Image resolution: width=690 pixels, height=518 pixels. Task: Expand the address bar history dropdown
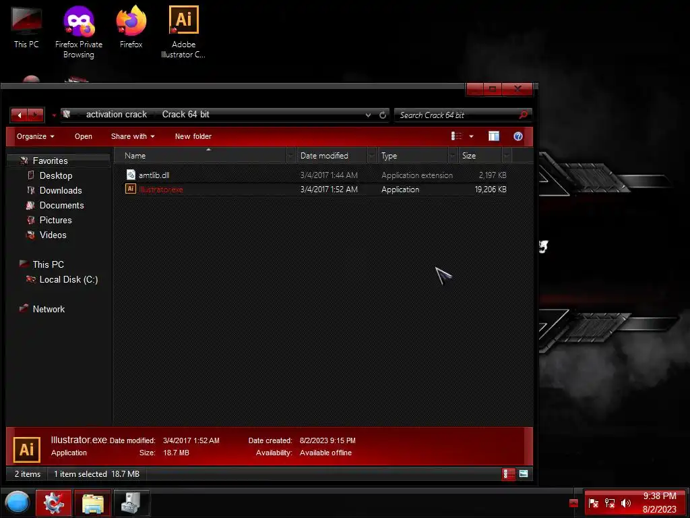[x=368, y=115]
